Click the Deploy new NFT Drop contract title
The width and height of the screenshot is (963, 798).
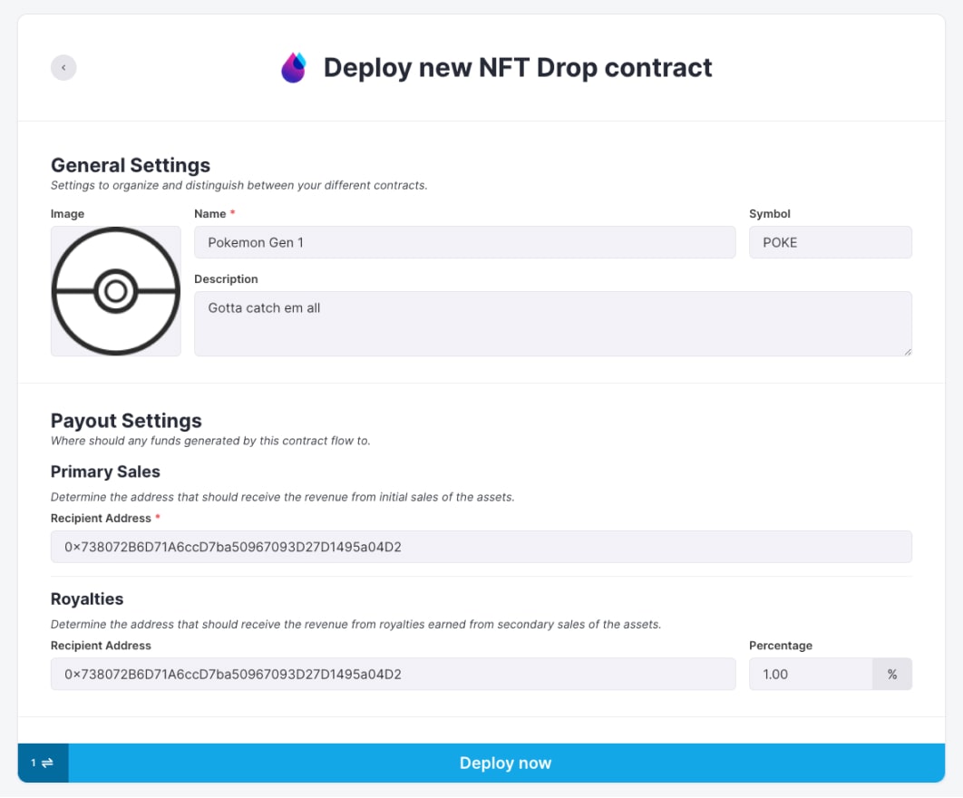pos(518,68)
